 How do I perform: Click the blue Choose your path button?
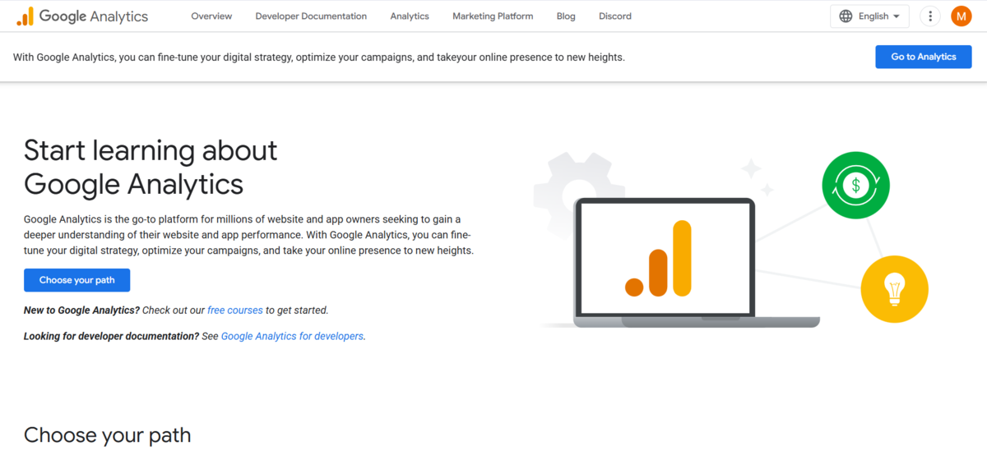77,280
